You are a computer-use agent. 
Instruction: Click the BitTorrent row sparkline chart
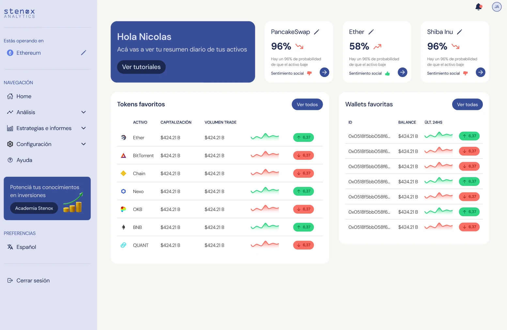[x=265, y=155]
